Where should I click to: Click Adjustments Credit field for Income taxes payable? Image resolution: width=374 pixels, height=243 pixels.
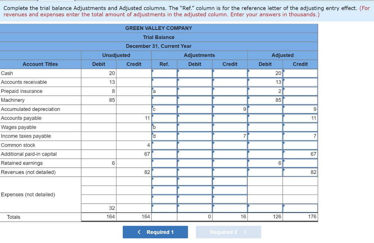(x=230, y=136)
